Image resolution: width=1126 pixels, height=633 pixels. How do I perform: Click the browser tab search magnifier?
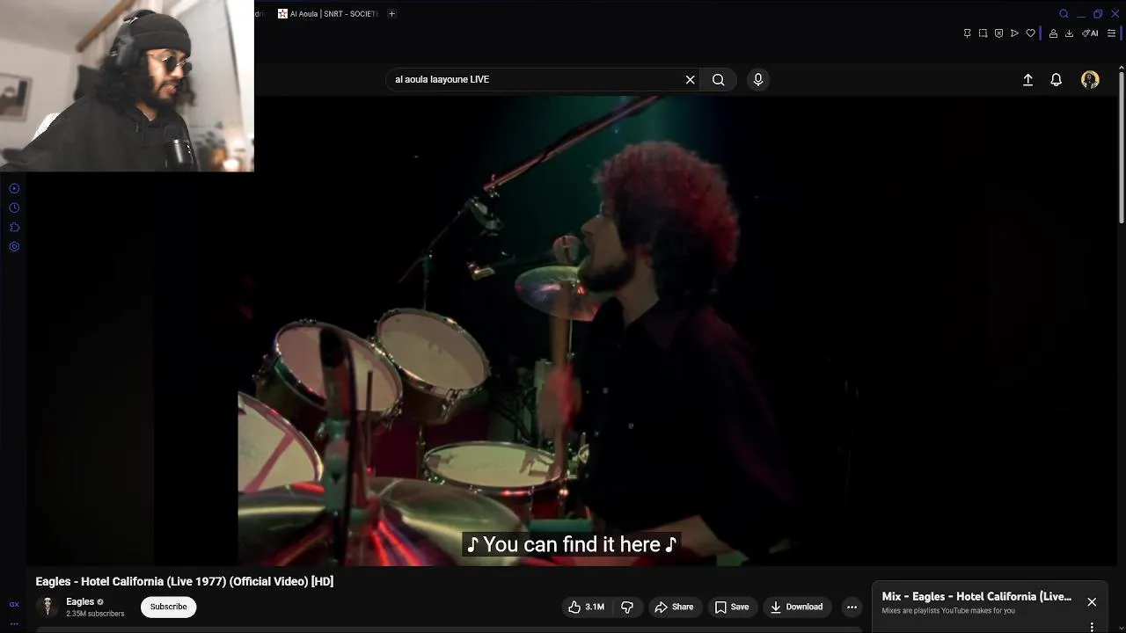tap(1064, 13)
